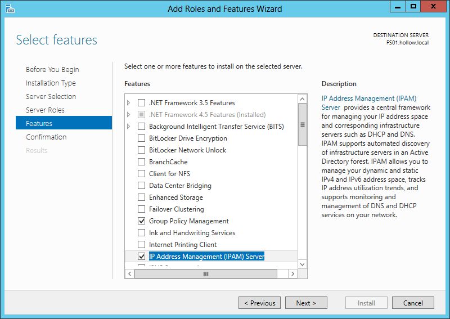
Task: Click the features list scroll up arrow
Action: pos(302,99)
